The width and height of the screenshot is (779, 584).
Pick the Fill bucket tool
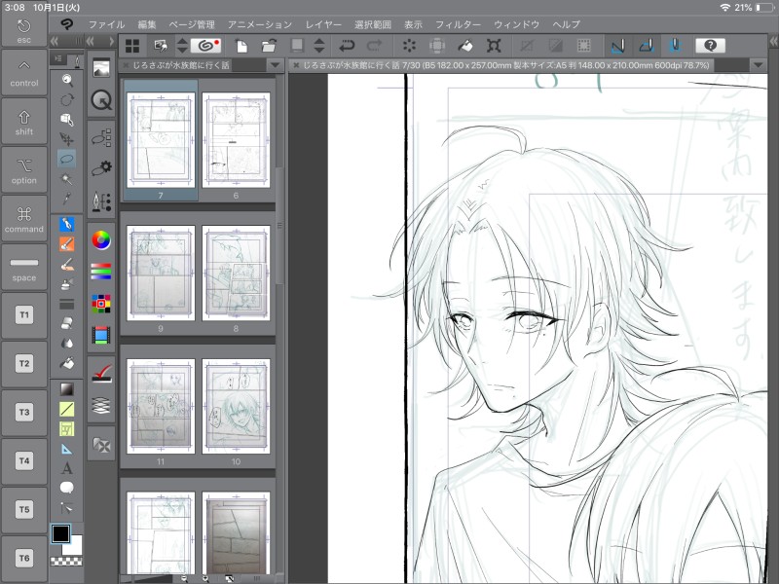pyautogui.click(x=66, y=363)
